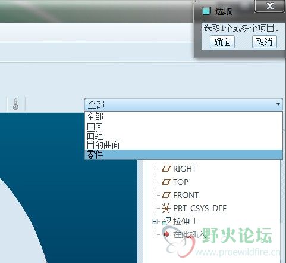Choose 全部 from the filter list

click(184, 116)
